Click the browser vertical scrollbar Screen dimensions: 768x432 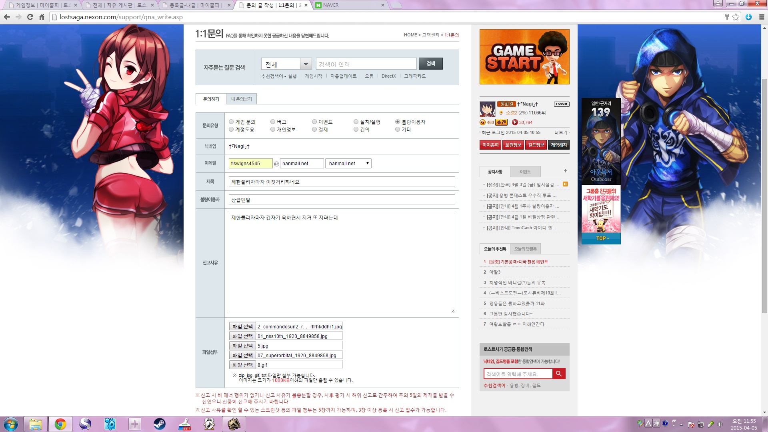pyautogui.click(x=764, y=196)
